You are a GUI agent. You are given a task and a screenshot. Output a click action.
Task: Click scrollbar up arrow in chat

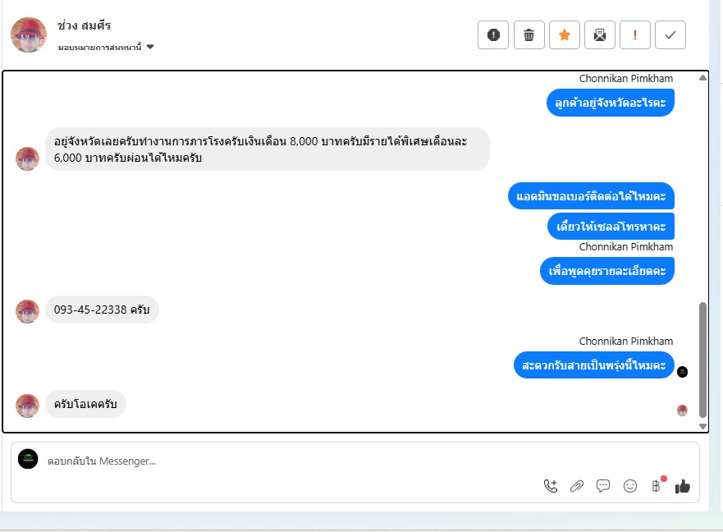702,77
